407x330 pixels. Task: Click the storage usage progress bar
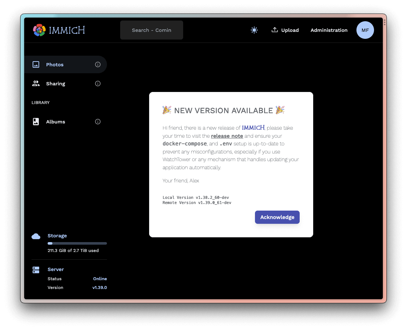77,243
